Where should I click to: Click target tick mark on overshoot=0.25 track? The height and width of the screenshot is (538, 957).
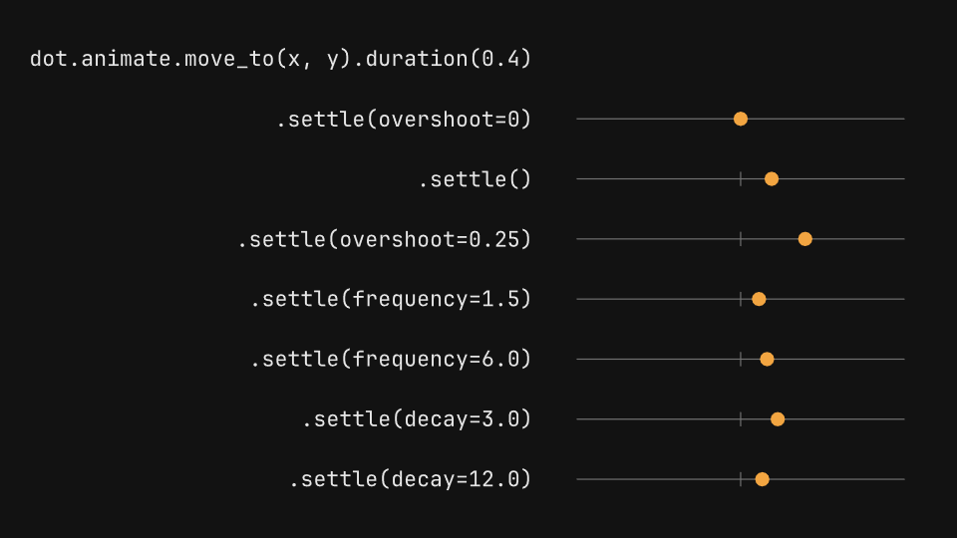(x=741, y=238)
